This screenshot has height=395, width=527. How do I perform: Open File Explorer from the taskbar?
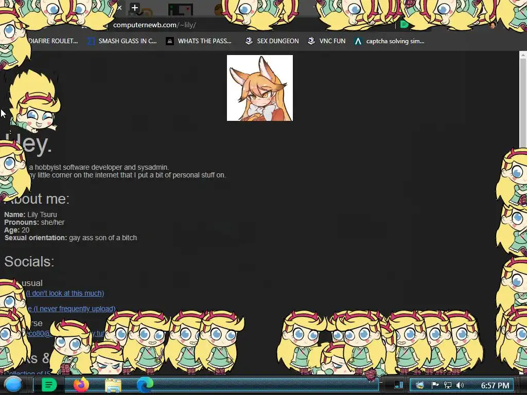point(113,385)
